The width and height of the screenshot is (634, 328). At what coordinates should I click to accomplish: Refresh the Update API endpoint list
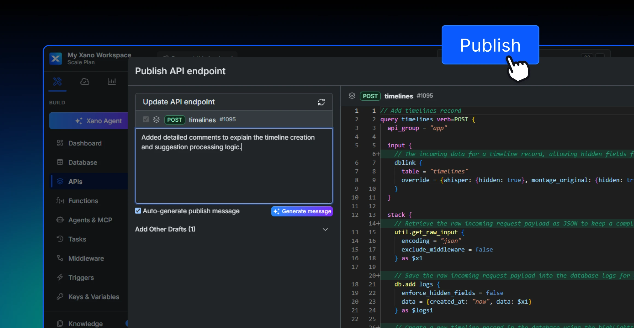[x=321, y=102]
